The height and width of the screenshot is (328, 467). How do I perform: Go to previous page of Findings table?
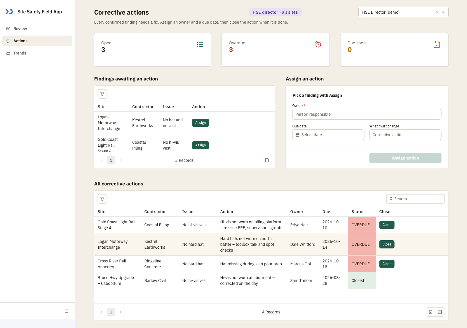[102, 160]
